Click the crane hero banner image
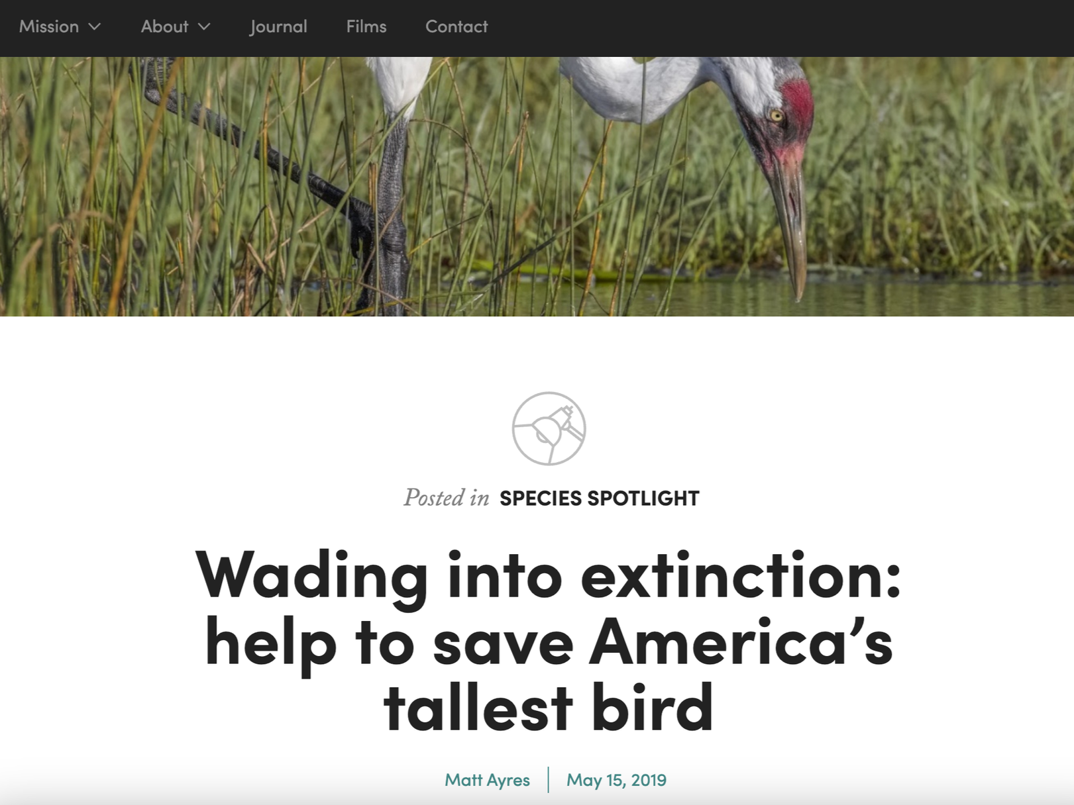Screen dimensions: 1074x805 tap(537, 186)
